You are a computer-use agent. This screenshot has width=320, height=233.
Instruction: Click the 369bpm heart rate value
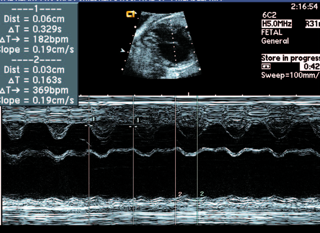coord(50,90)
